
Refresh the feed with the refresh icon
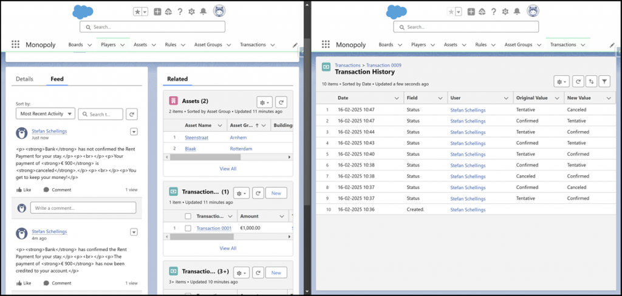click(x=132, y=114)
